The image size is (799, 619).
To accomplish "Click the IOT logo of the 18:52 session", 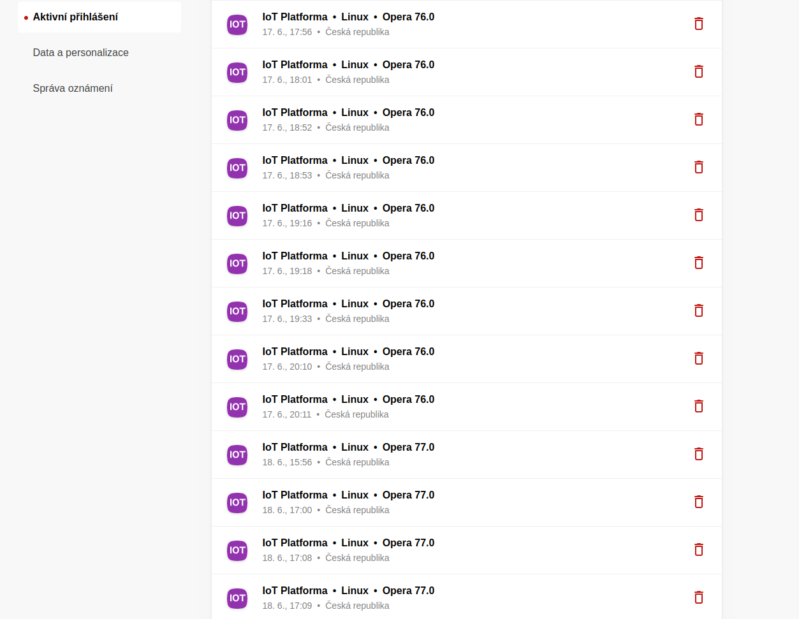I will click(x=237, y=120).
